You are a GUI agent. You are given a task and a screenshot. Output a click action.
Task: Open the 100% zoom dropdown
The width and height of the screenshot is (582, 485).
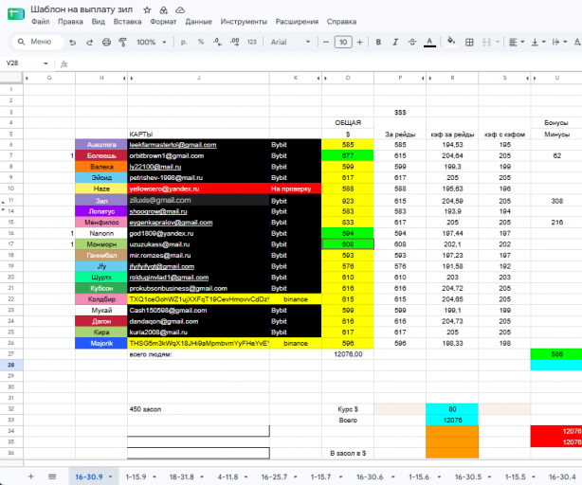151,42
